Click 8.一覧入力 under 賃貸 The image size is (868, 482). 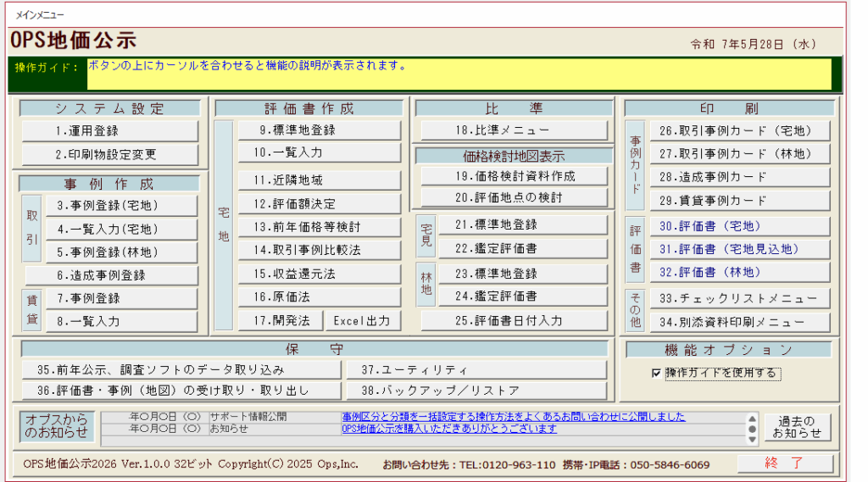coord(121,322)
